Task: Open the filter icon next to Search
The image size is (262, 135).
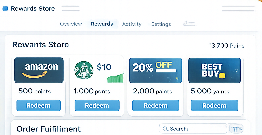Action: [236, 129]
